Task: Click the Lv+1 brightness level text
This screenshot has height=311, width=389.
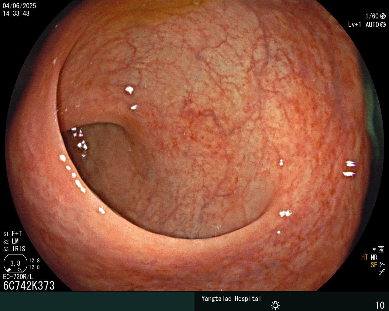Action: pyautogui.click(x=355, y=25)
